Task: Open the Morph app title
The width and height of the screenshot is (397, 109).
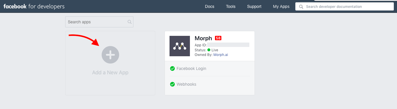Action: (x=203, y=38)
